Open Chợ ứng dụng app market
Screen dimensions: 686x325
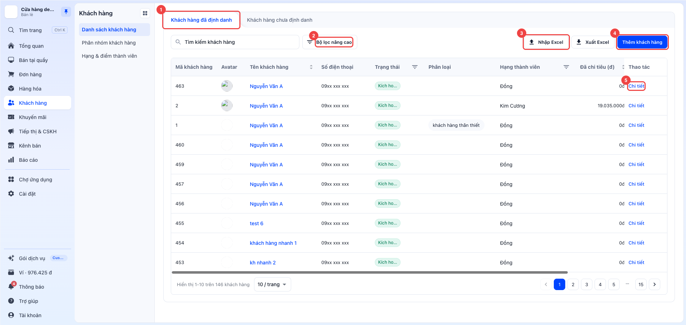coord(38,180)
